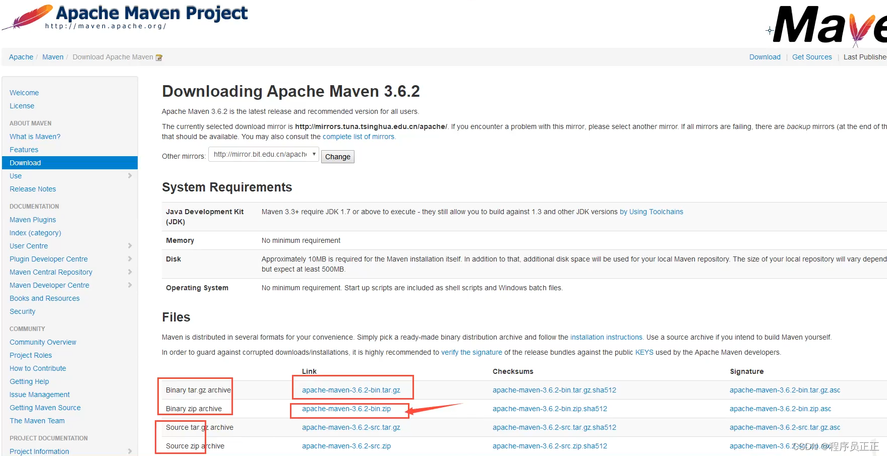The image size is (887, 456).
Task: Open apache-maven-3.6.2-bin.tar.gz.asc signature
Action: 785,390
